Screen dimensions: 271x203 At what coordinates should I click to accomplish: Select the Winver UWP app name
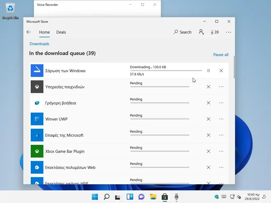point(56,119)
